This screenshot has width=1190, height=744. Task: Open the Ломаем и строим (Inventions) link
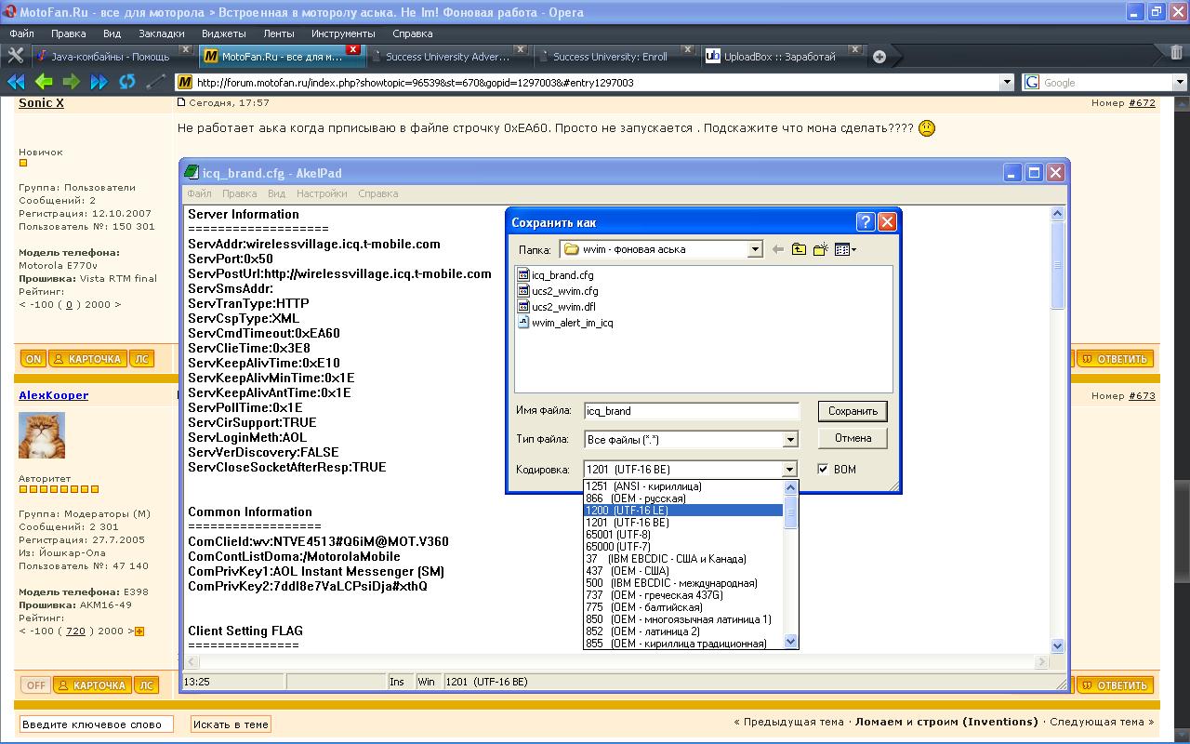tap(946, 722)
